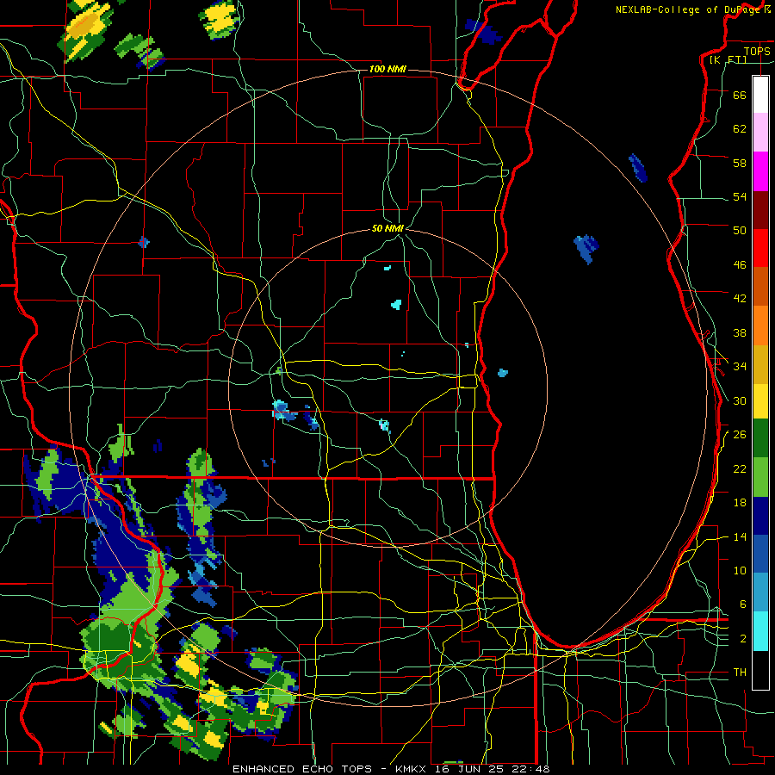775x775 pixels.
Task: Click the '46' legend value
Action: 740,265
